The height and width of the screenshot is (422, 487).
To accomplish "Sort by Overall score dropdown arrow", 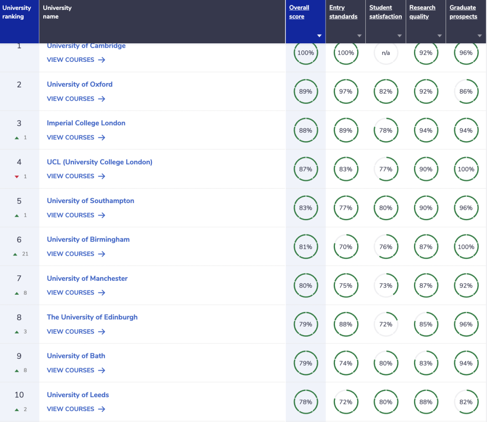I will [319, 36].
